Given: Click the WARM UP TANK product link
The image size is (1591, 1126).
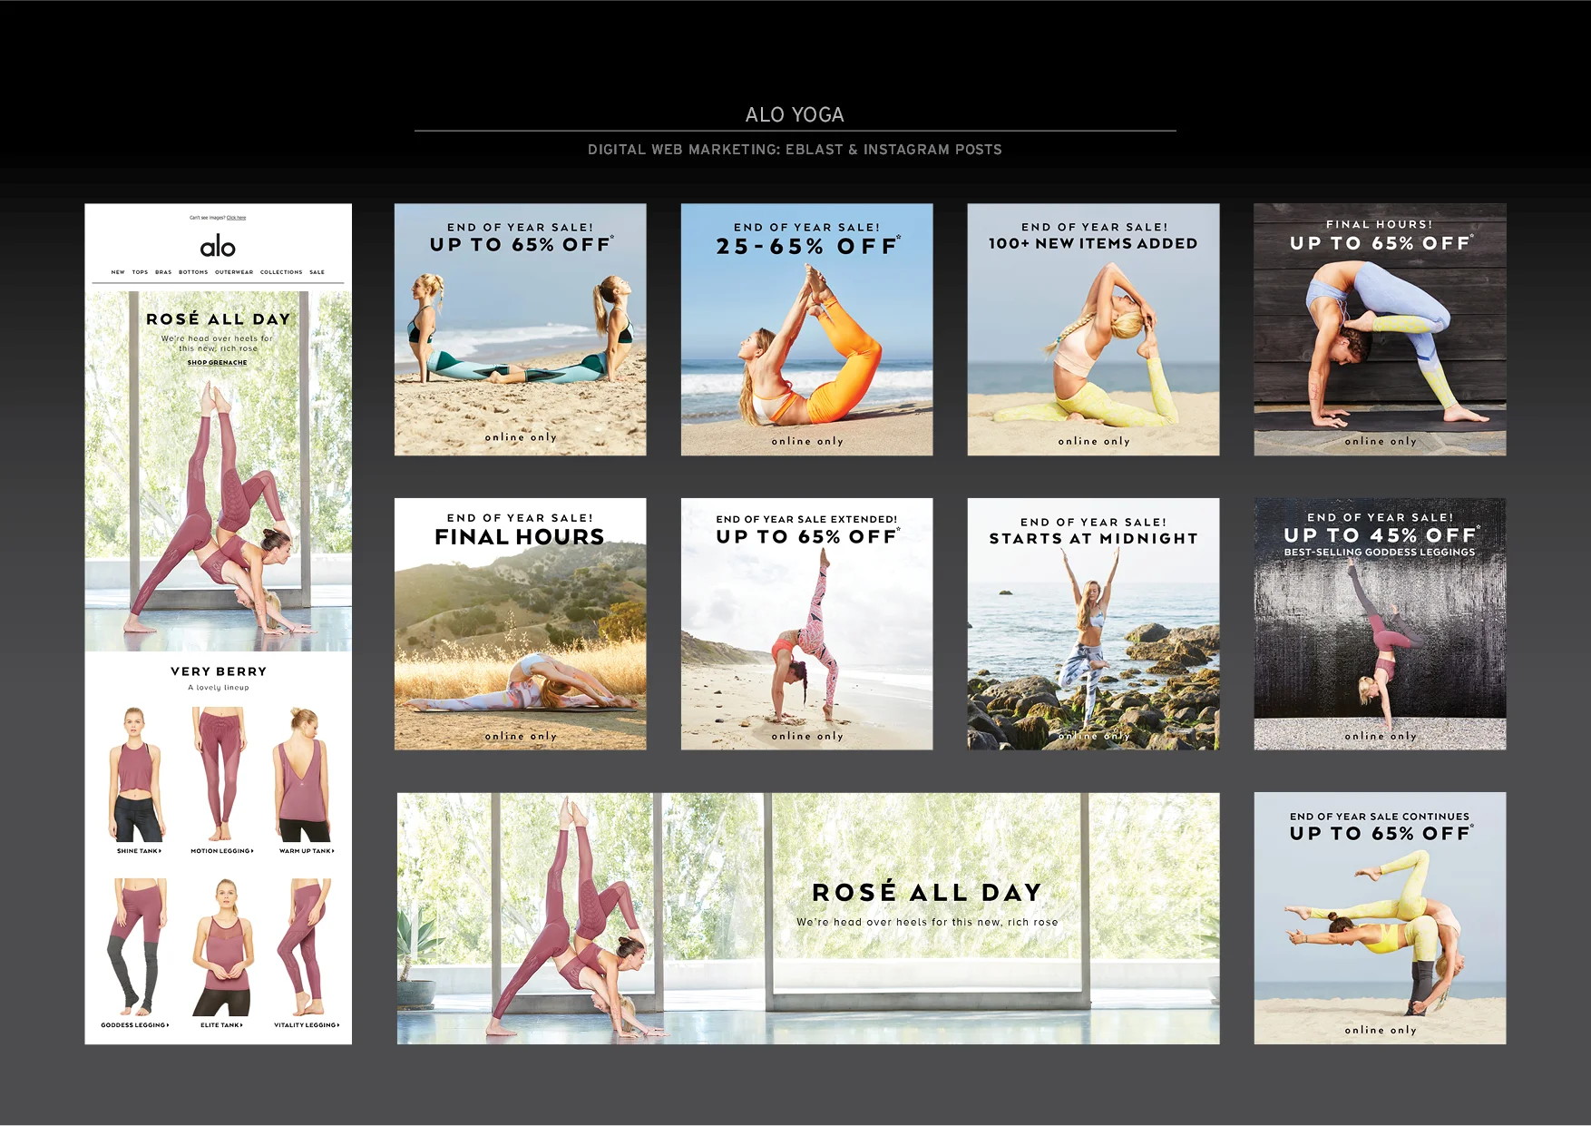Looking at the screenshot, I should [307, 851].
